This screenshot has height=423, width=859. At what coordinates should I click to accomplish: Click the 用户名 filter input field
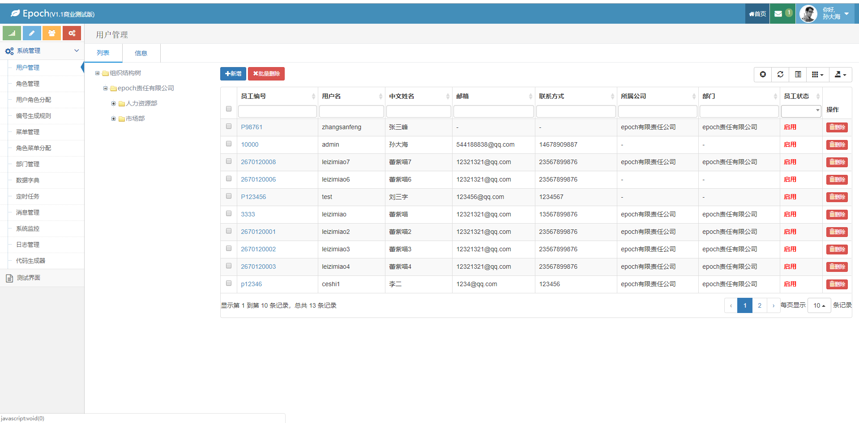point(351,111)
